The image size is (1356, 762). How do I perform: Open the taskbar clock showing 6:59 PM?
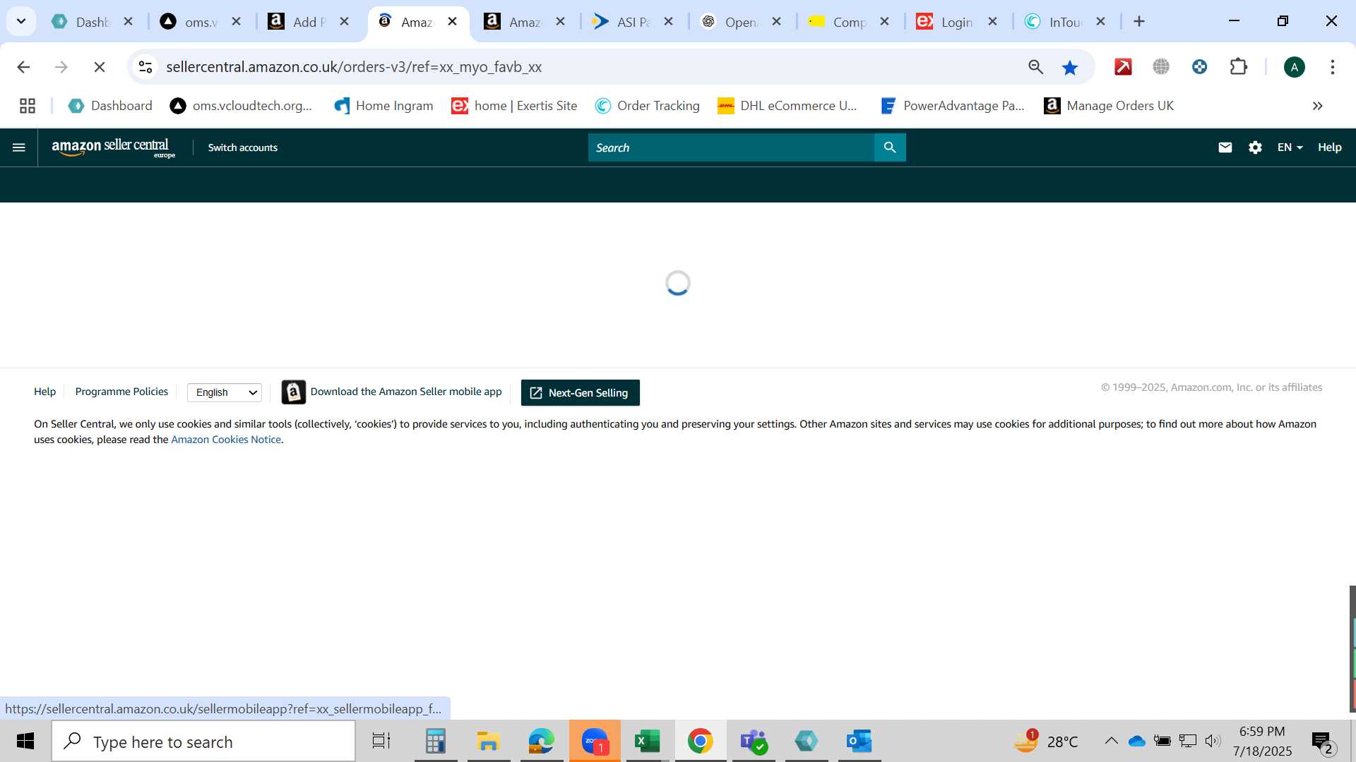click(x=1262, y=742)
